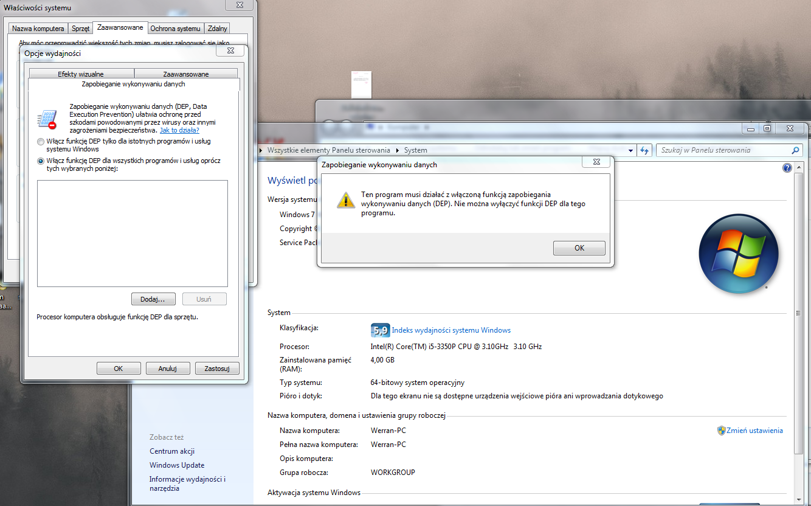Viewport: 811px width, 506px height.
Task: Click '64-bitowy system operacyjny' text
Action: tap(418, 383)
